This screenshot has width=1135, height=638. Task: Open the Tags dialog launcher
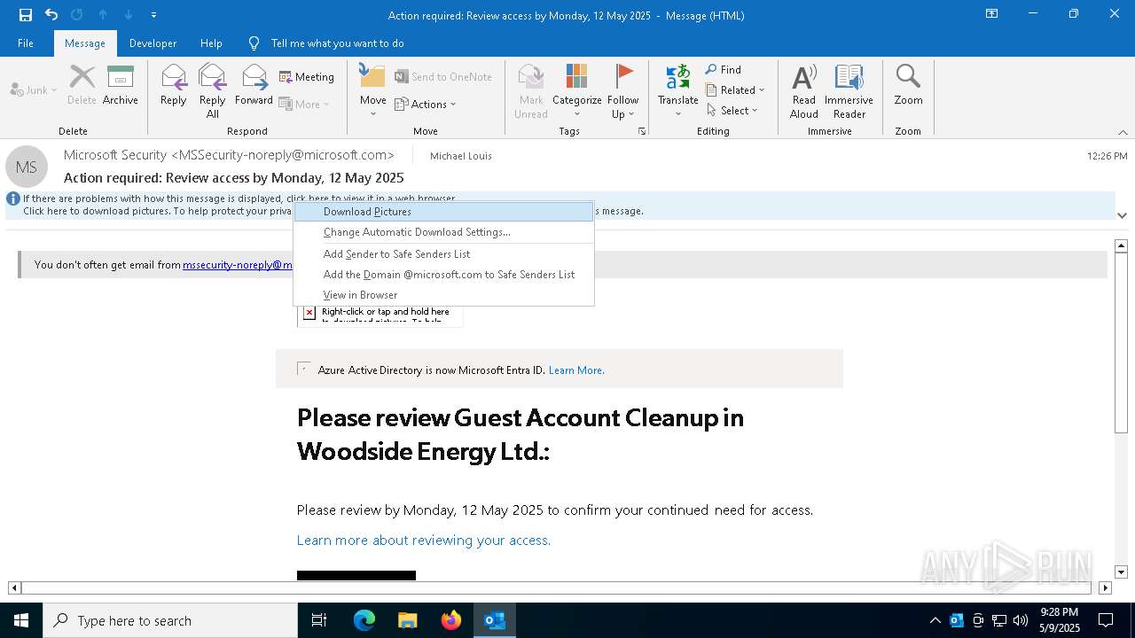(x=641, y=131)
